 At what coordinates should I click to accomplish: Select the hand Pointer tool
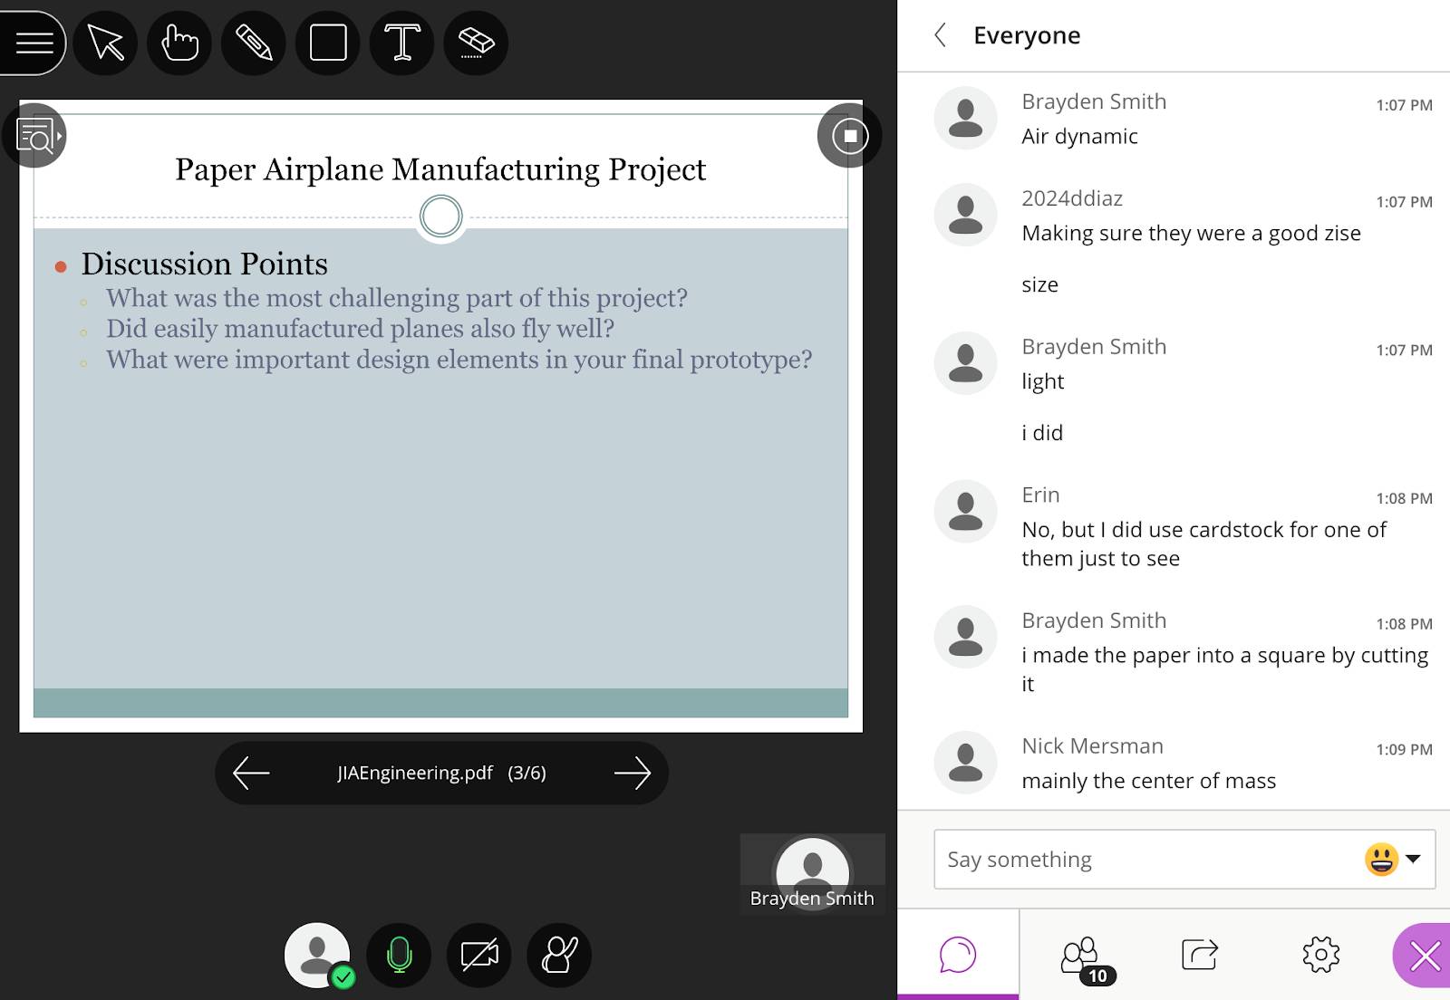coord(179,43)
